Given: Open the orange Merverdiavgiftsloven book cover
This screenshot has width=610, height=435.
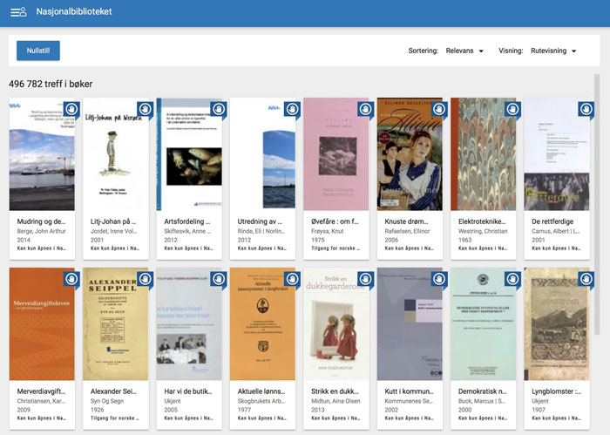Looking at the screenshot, I should click(42, 323).
